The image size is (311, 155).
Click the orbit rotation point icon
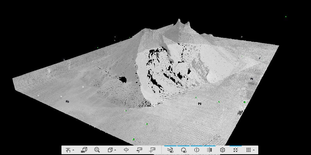[x=126, y=150]
